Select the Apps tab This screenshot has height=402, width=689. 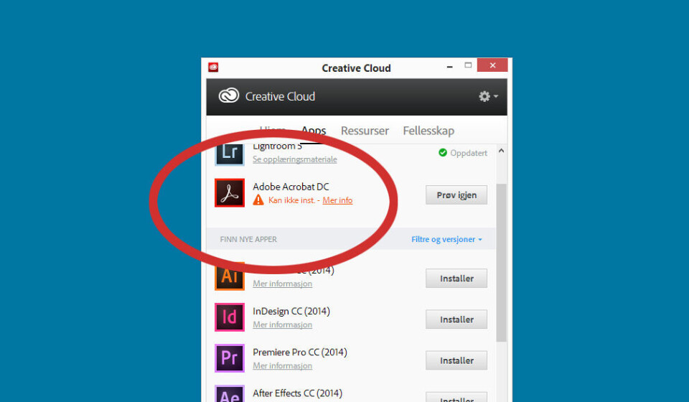(x=314, y=131)
